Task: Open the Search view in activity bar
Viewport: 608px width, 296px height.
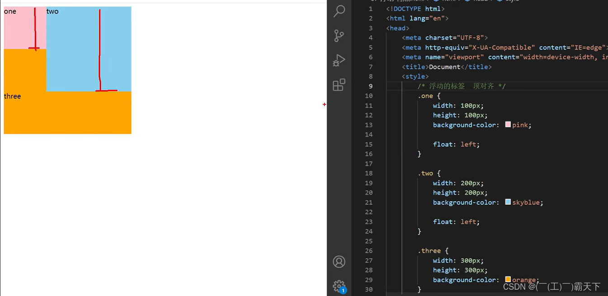Action: coord(339,11)
